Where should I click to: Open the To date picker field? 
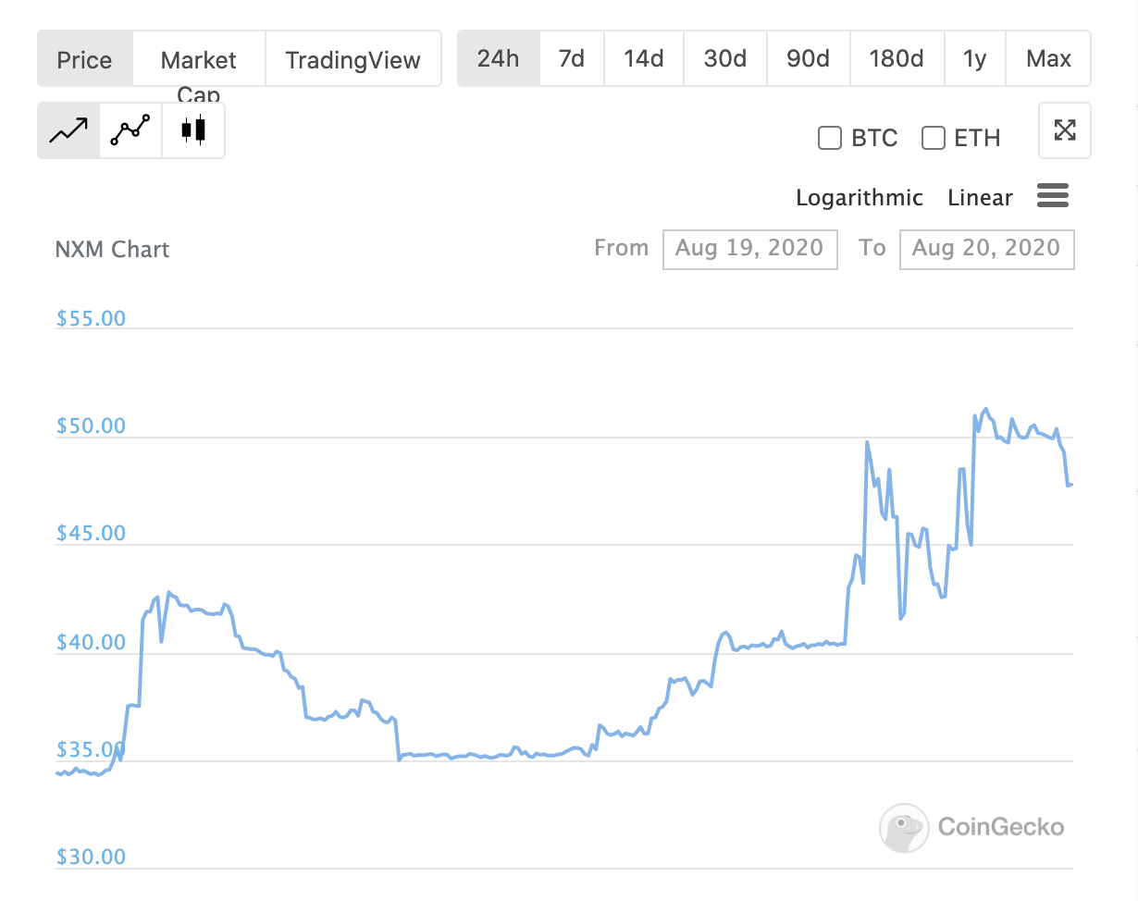986,249
